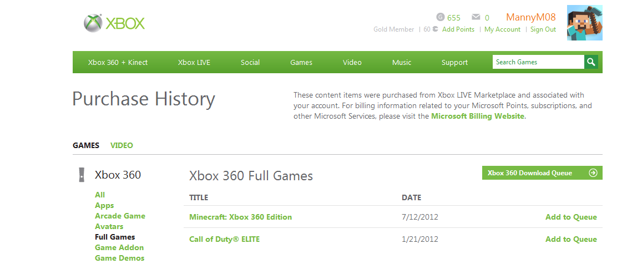627x264 pixels.
Task: Open the messages envelope icon
Action: tap(476, 17)
